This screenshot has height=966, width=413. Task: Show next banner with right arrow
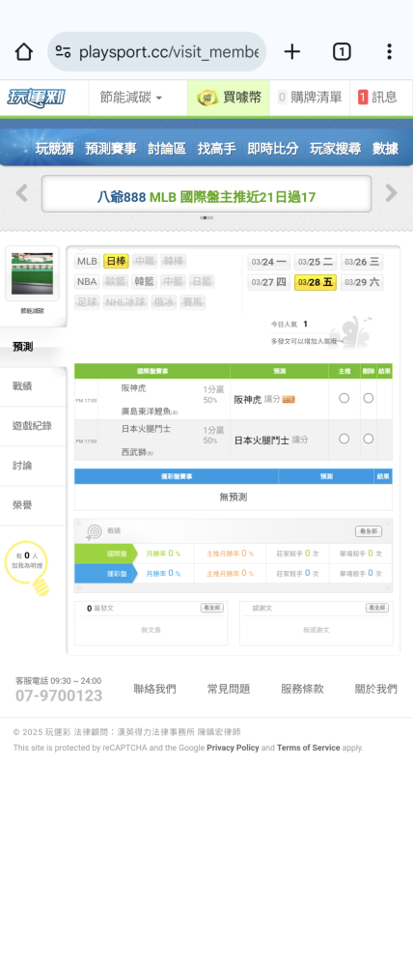[392, 193]
